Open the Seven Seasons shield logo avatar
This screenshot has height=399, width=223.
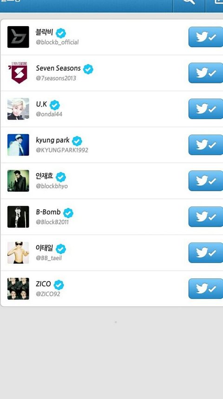pos(18,73)
